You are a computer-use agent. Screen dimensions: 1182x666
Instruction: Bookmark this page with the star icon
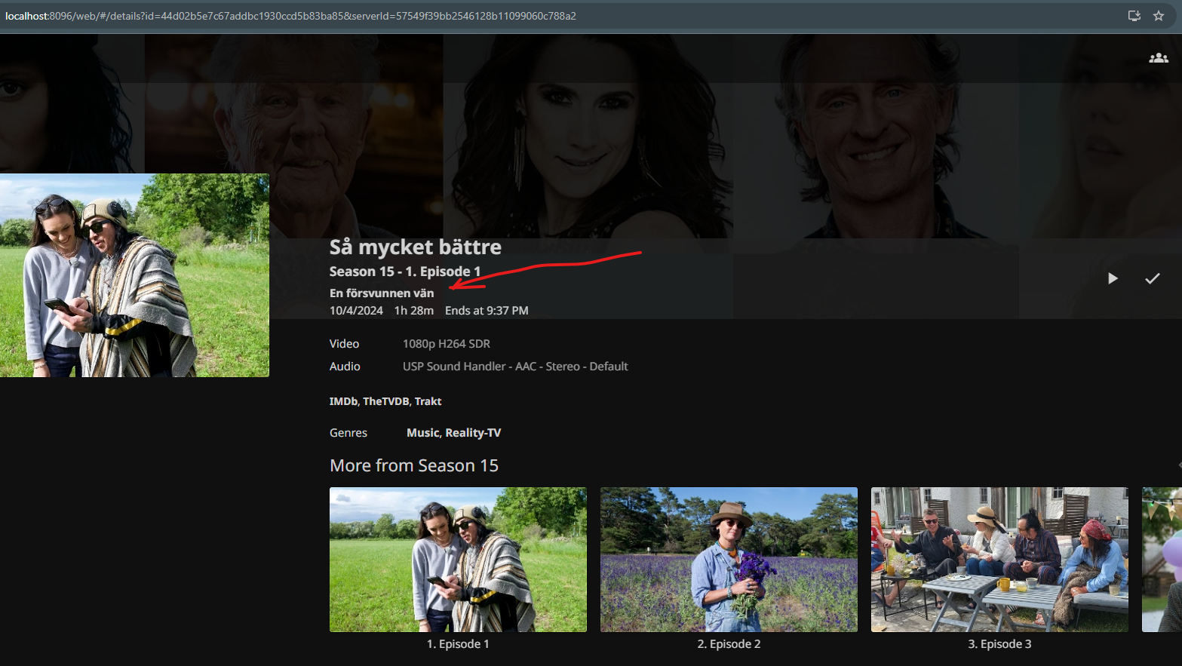pyautogui.click(x=1159, y=16)
